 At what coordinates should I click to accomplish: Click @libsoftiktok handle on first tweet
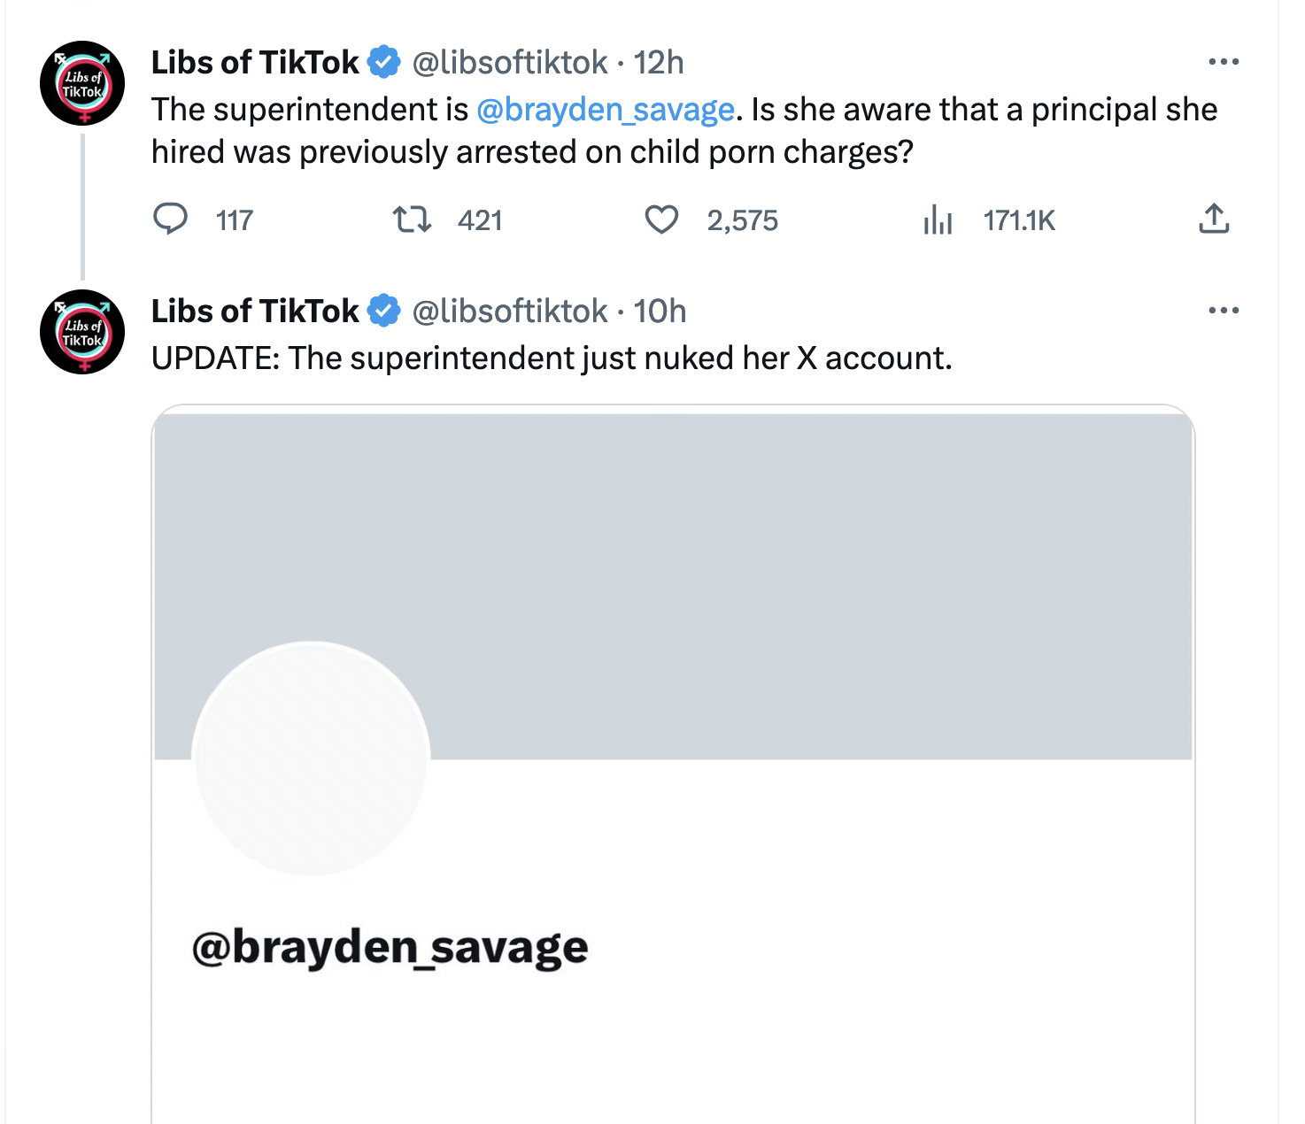tap(510, 63)
